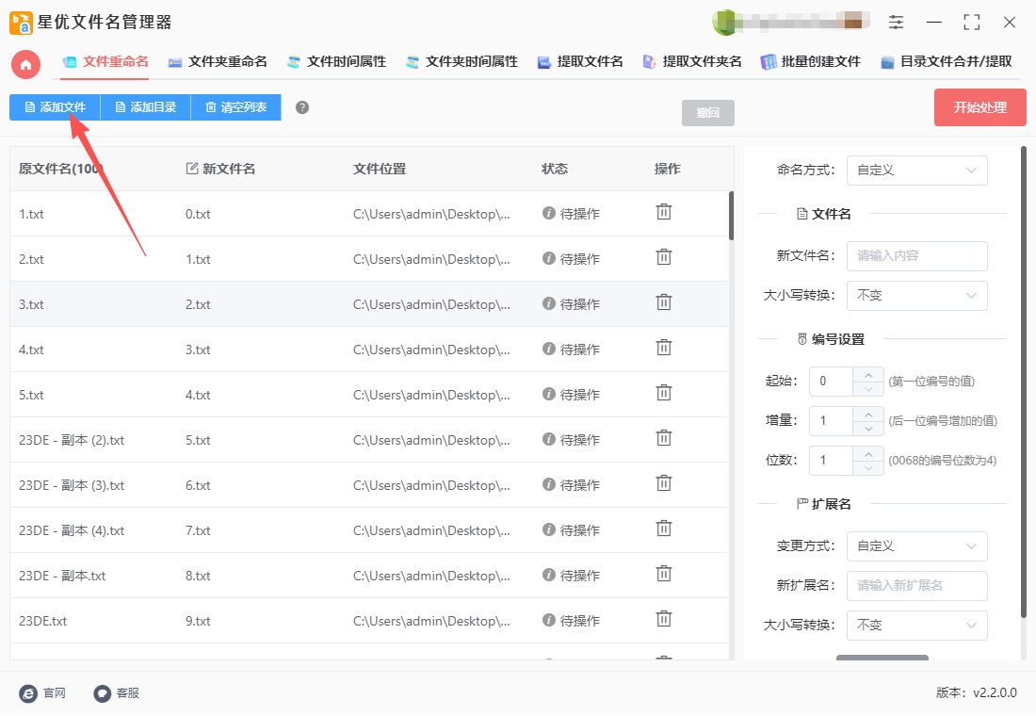1036x716 pixels.
Task: Increase the 起始 number with up arrow
Action: [867, 374]
